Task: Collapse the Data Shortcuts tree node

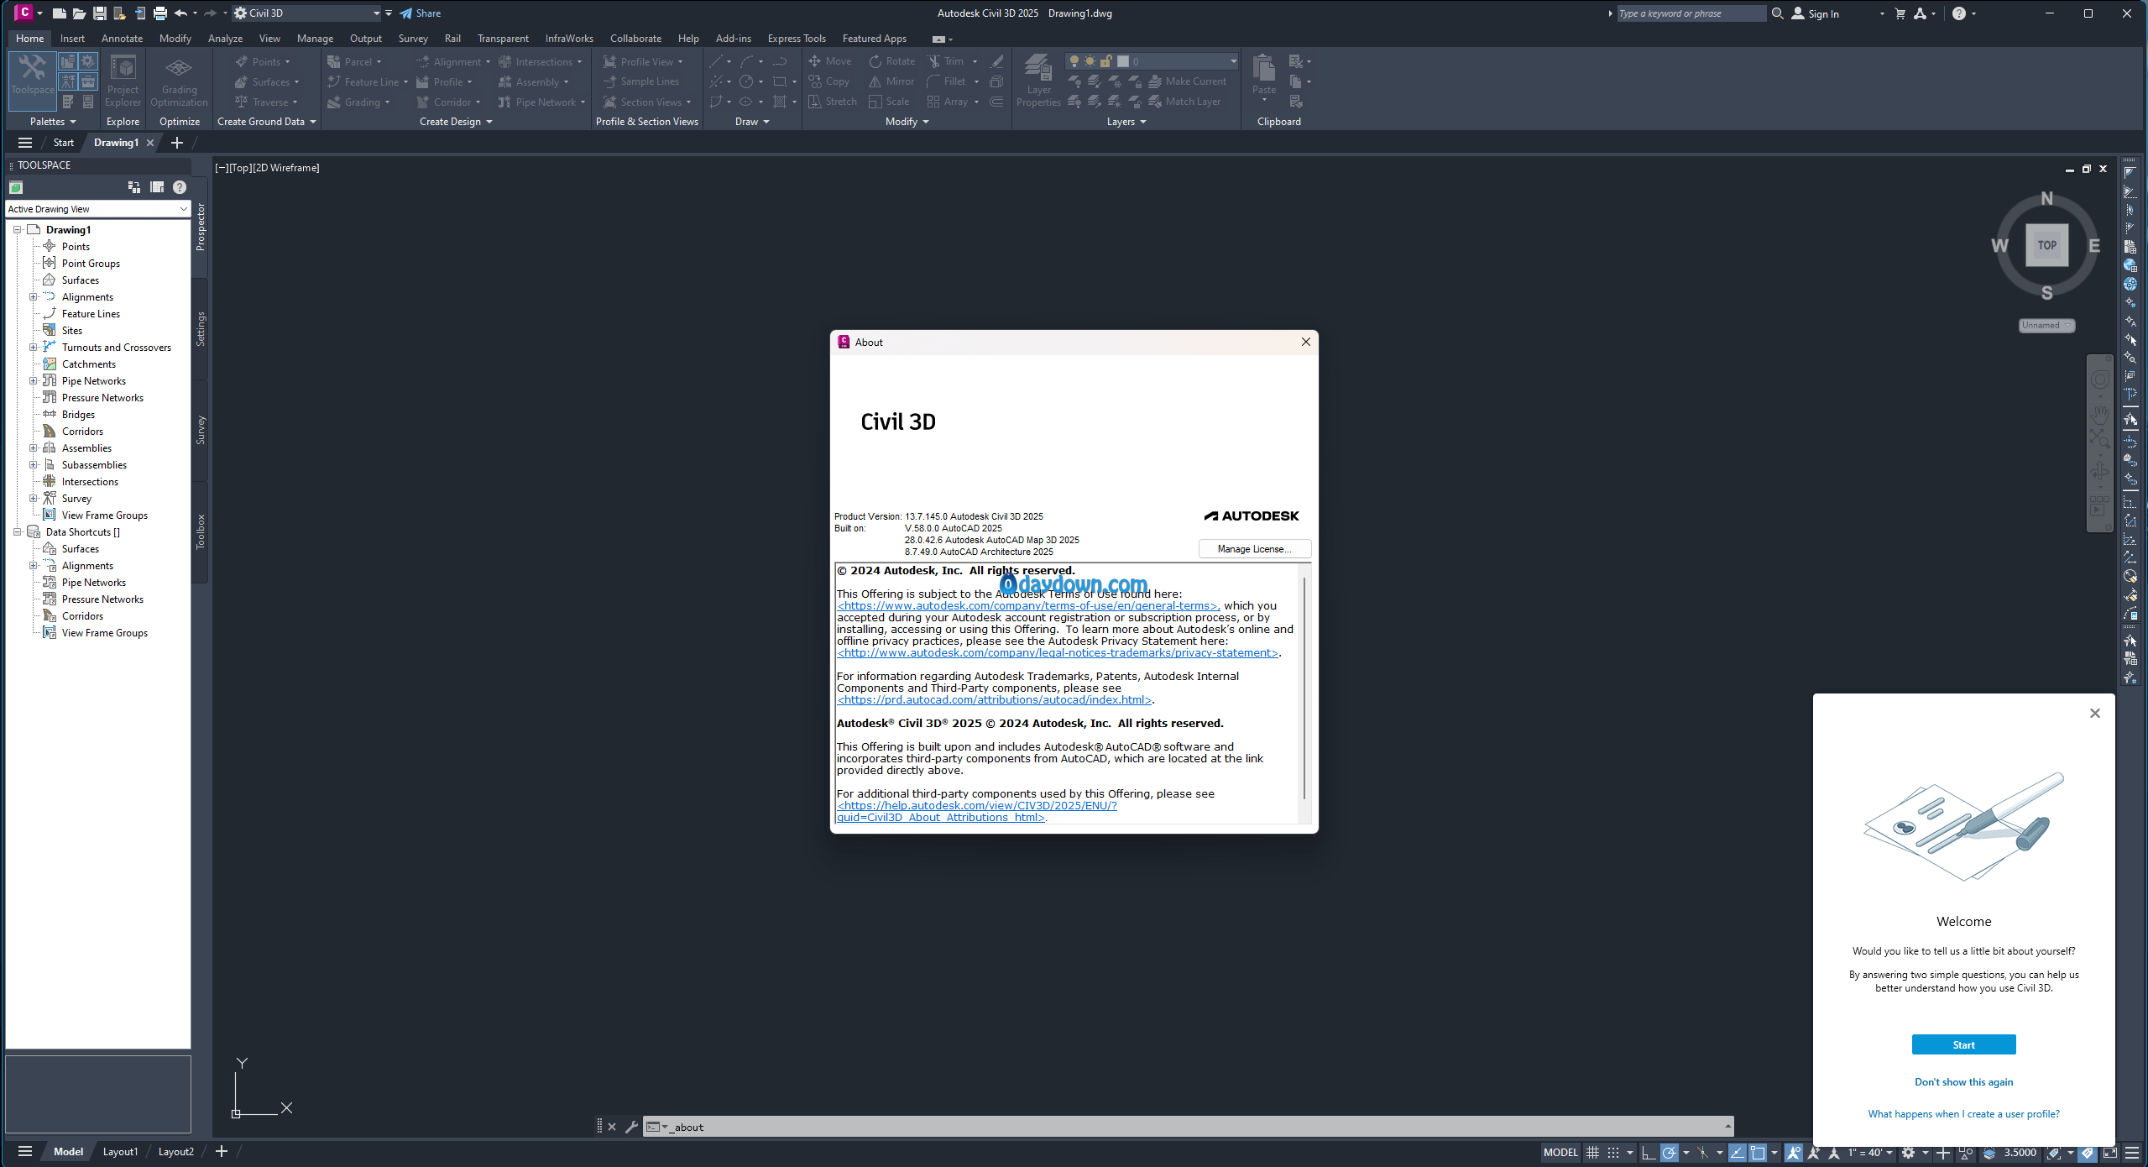Action: (x=17, y=532)
